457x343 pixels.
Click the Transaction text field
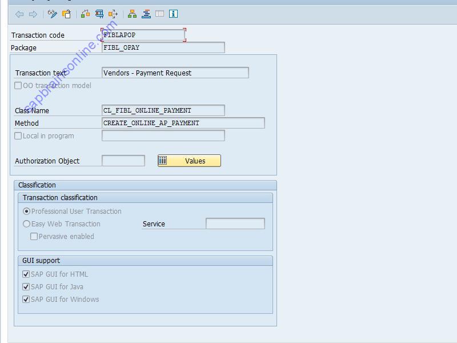[x=175, y=73]
